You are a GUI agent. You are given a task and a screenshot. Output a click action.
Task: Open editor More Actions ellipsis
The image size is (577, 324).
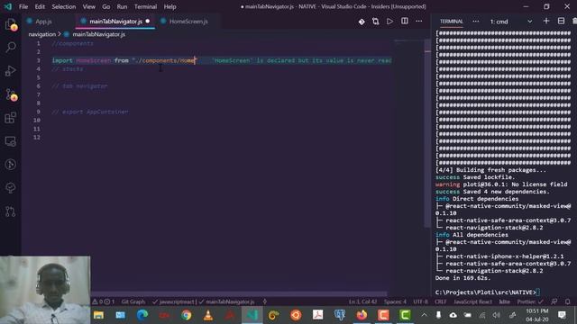click(x=418, y=22)
